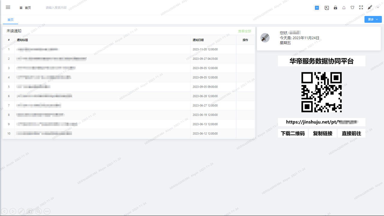Click the 复制链接 button

322,133
